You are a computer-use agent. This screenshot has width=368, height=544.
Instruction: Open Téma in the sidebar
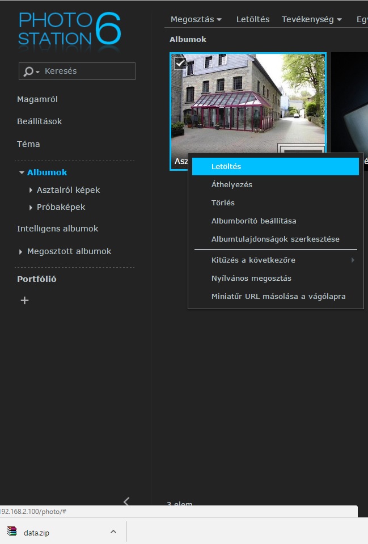pyautogui.click(x=28, y=144)
